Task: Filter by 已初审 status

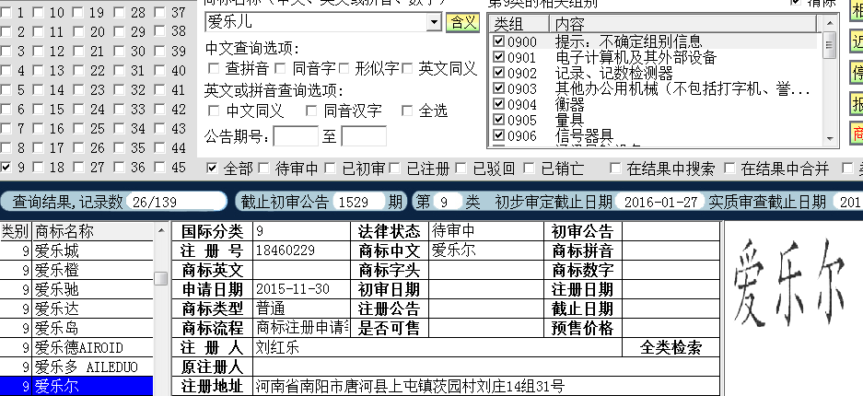Action: 330,169
